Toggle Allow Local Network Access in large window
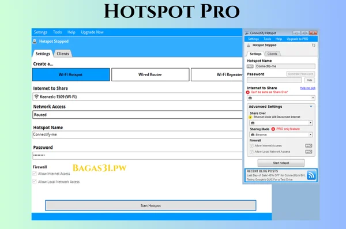This screenshot has height=229, width=346. coord(35,182)
